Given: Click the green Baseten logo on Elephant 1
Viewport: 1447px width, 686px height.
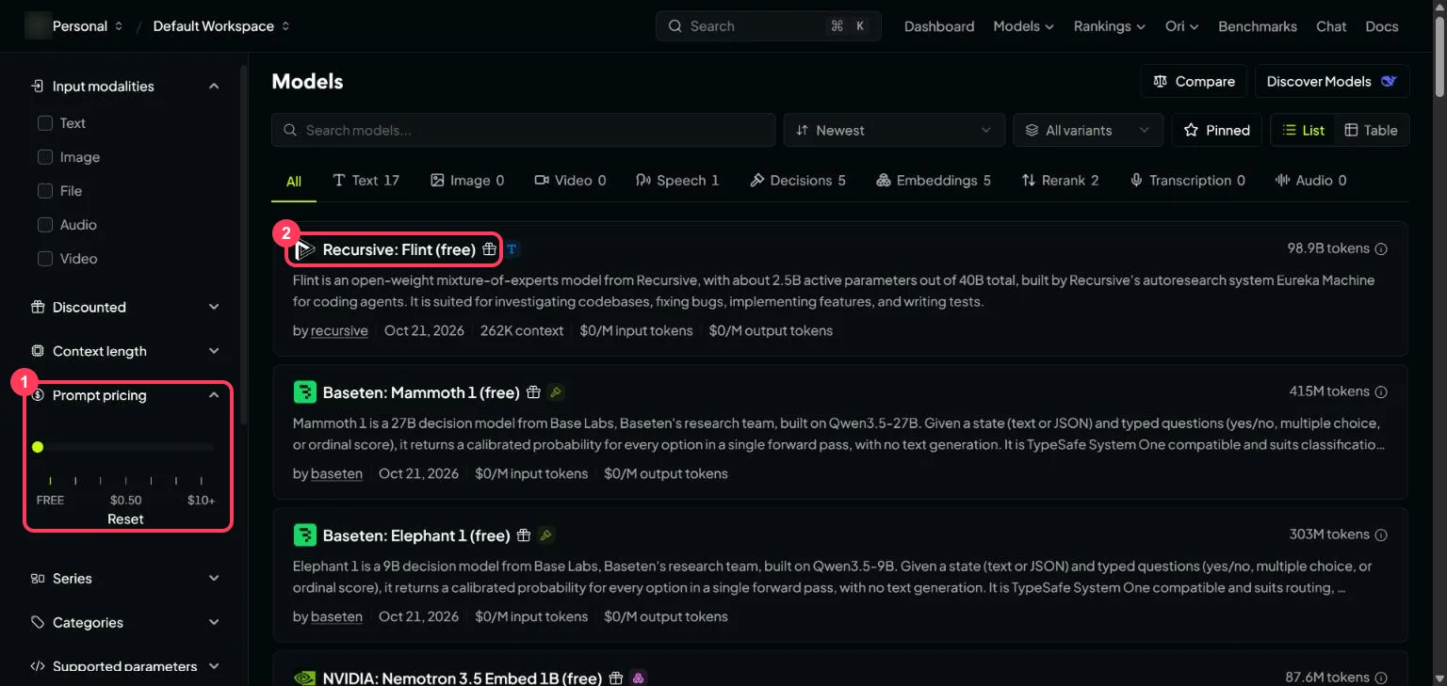Looking at the screenshot, I should tap(304, 535).
